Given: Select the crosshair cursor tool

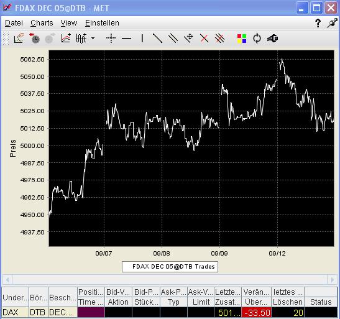Looking at the screenshot, I should pyautogui.click(x=111, y=39).
